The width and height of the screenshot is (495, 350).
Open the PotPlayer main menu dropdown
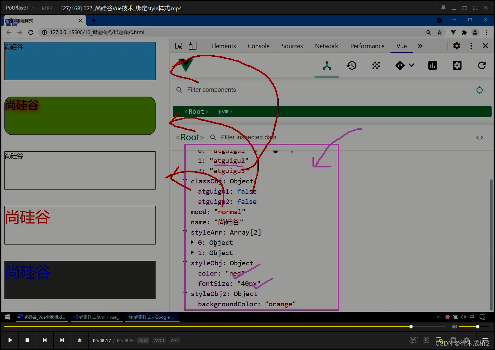(20, 8)
